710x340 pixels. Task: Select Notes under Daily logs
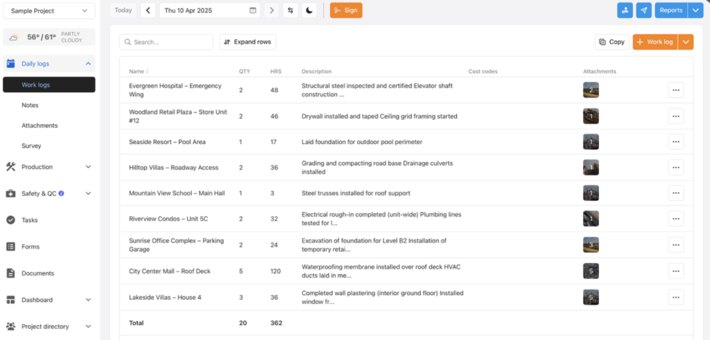[31, 105]
